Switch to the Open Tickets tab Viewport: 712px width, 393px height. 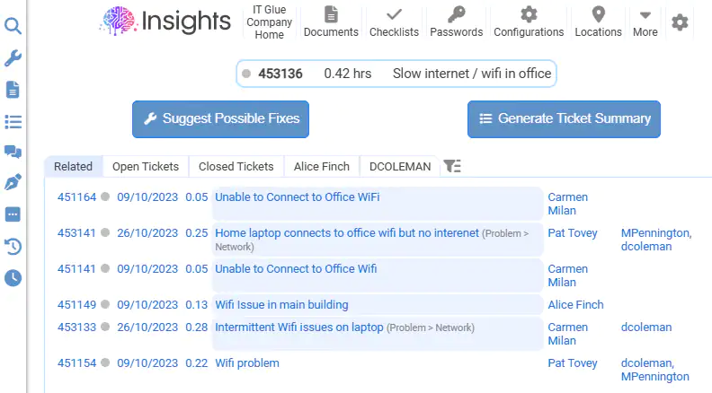(x=146, y=166)
